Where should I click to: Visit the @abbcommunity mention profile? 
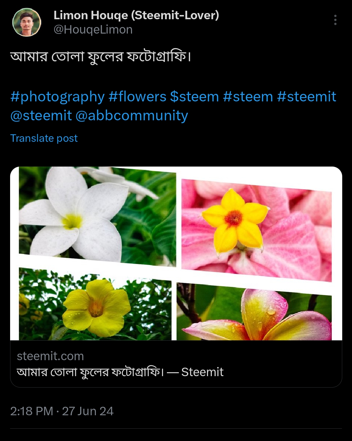[132, 116]
